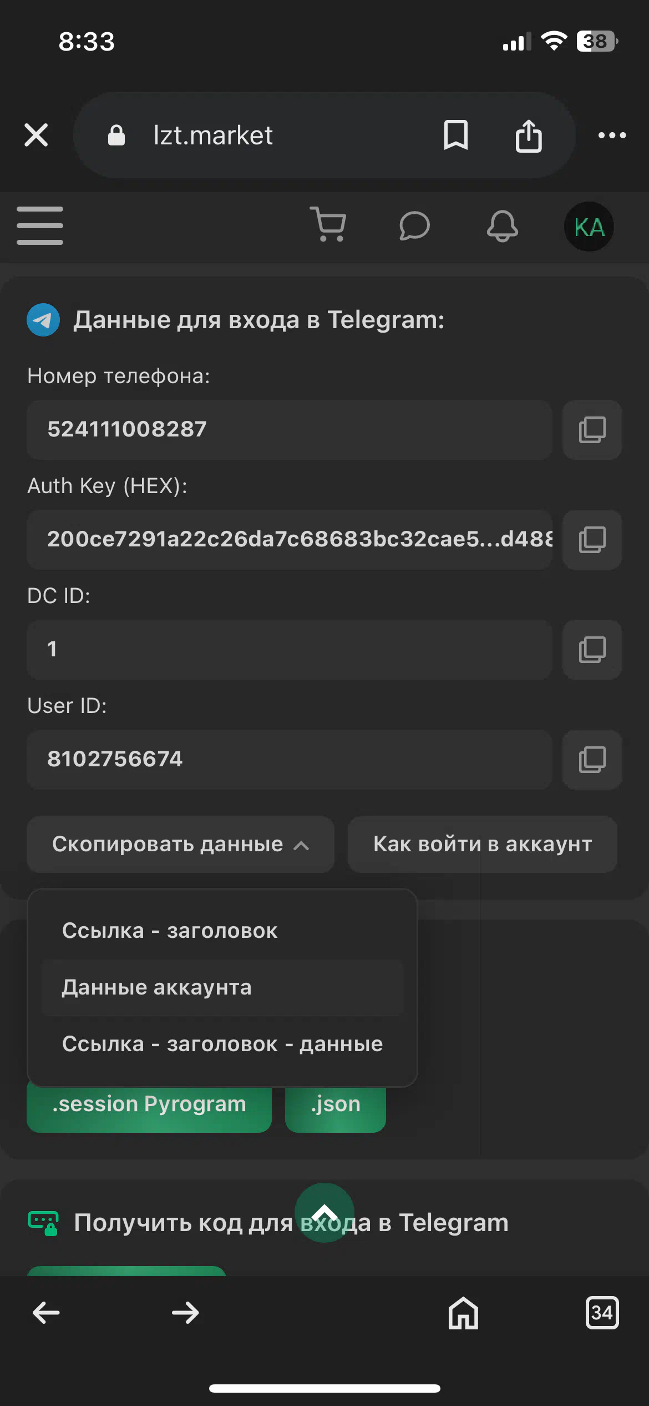Download .session Pyrogram file
This screenshot has height=1406, width=649.
pyautogui.click(x=149, y=1105)
